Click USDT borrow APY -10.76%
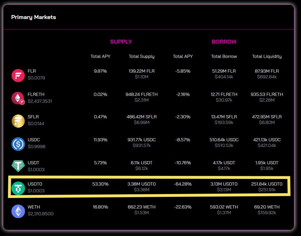This screenshot has height=236, width=301. 183,163
